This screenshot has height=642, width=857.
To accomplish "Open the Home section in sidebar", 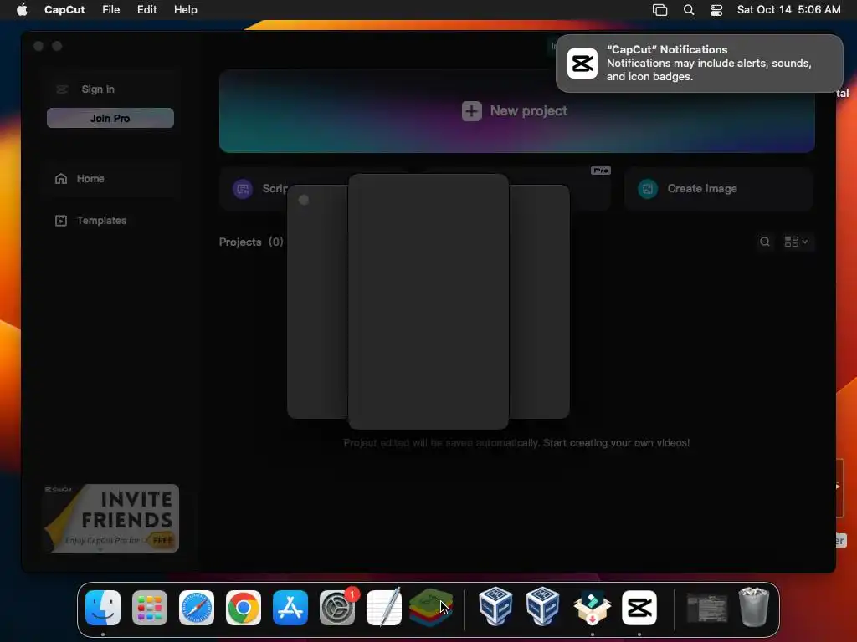I will click(110, 179).
